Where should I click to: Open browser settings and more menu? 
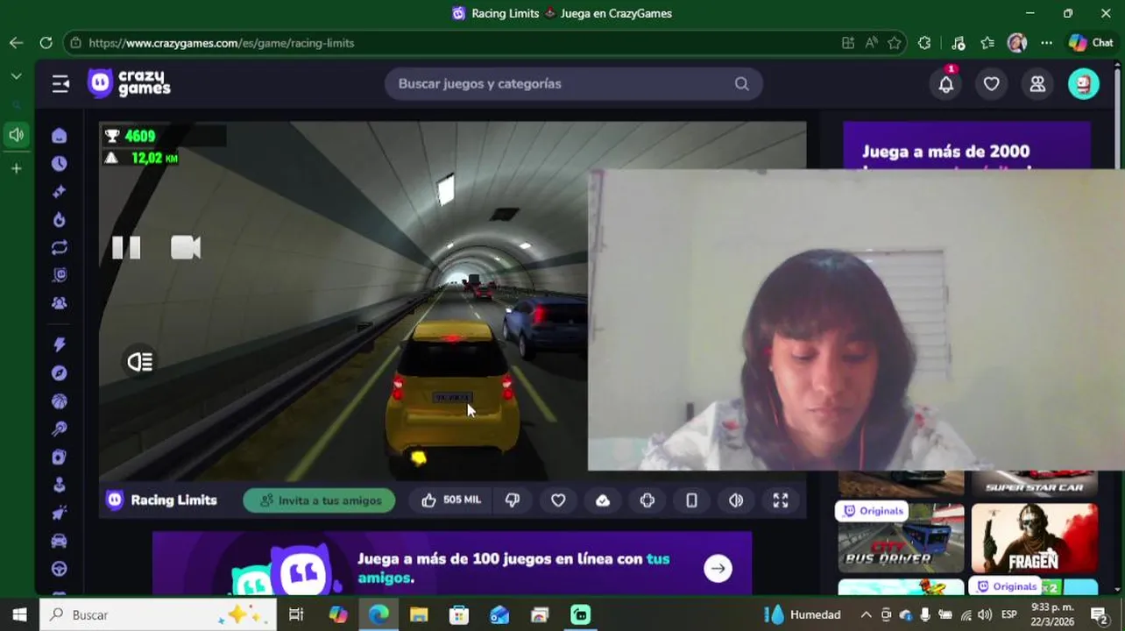coord(1047,43)
